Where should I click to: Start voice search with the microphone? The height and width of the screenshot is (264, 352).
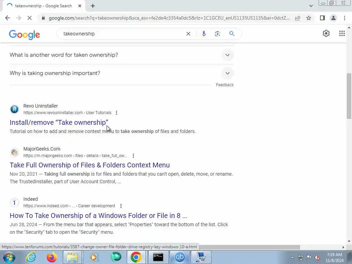tap(203, 34)
